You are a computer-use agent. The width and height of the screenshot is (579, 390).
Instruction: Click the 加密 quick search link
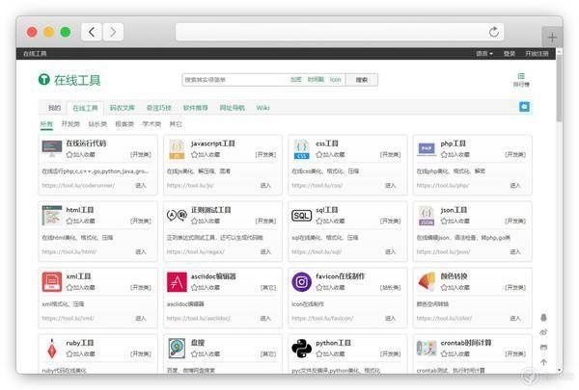click(296, 80)
